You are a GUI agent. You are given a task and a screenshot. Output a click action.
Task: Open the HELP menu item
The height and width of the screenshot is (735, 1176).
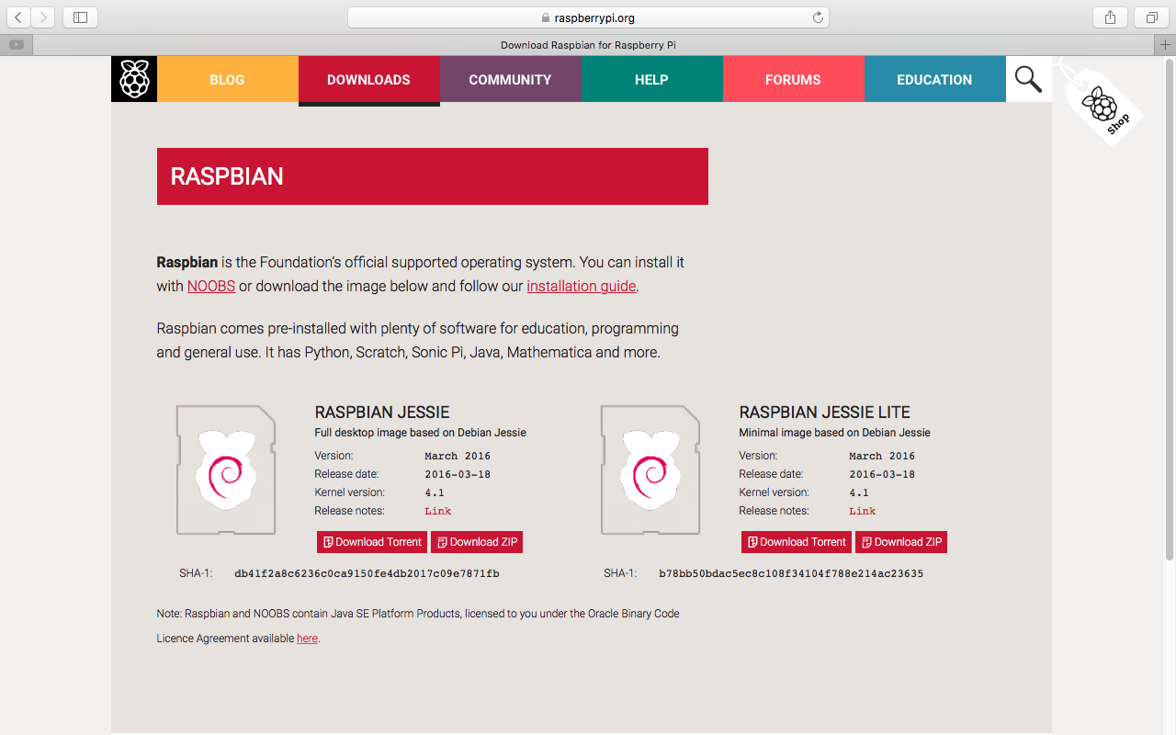coord(651,79)
